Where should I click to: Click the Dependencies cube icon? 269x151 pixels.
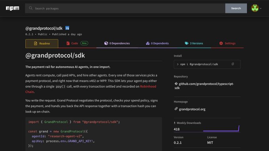click(106, 43)
